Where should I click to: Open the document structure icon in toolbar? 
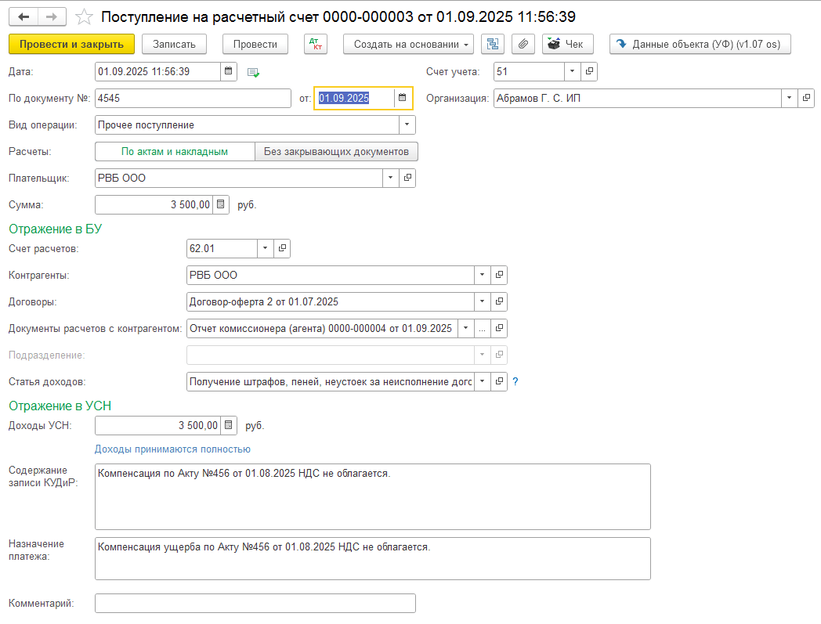tap(493, 45)
